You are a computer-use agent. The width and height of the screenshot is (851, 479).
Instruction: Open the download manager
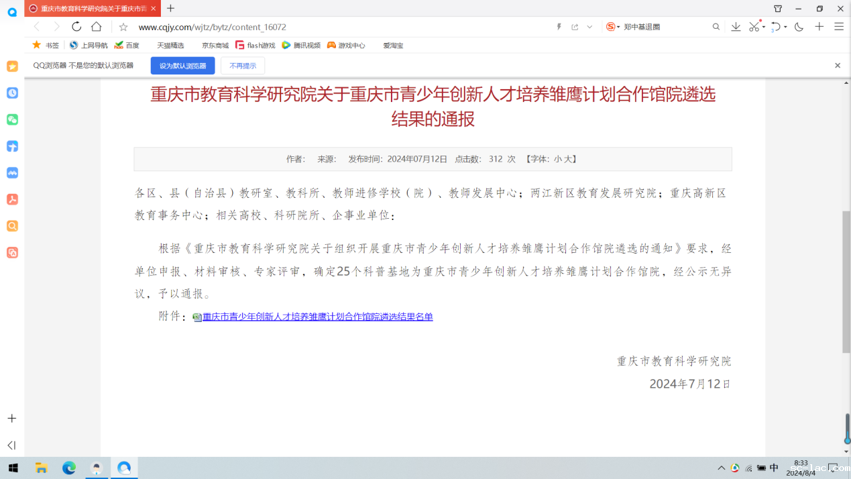pos(736,28)
